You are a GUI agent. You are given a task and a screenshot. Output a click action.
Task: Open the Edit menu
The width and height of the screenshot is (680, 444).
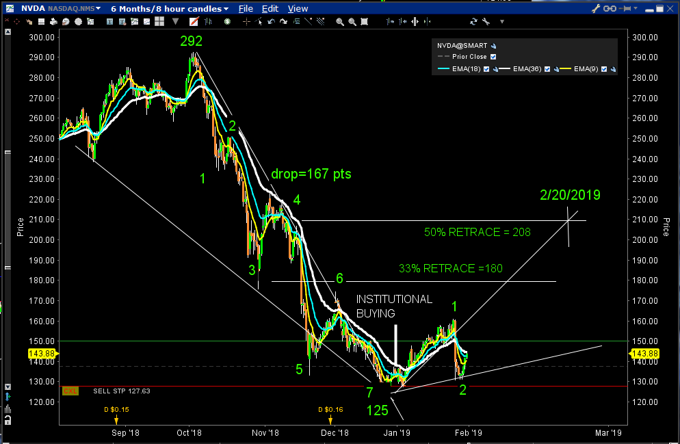coord(270,9)
